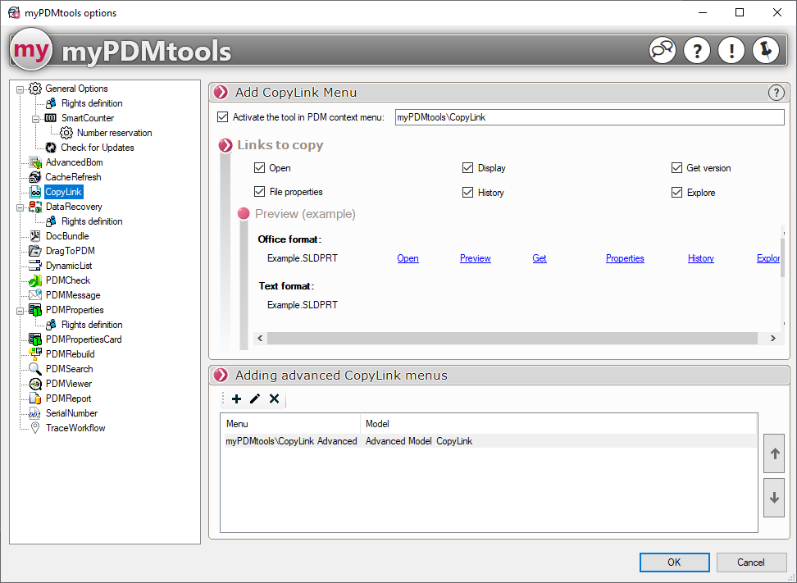Collapse the PDMProperties tree node
Image resolution: width=797 pixels, height=583 pixels.
pyautogui.click(x=20, y=310)
